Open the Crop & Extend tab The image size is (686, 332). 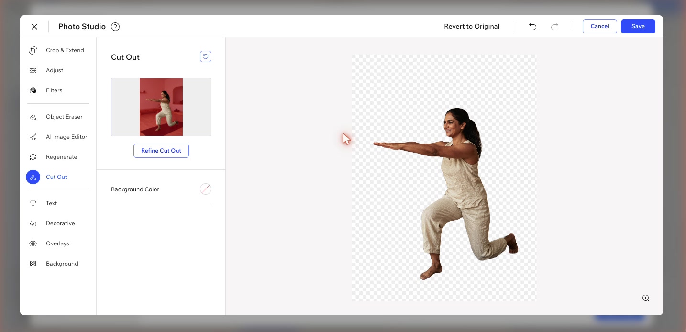tap(65, 50)
